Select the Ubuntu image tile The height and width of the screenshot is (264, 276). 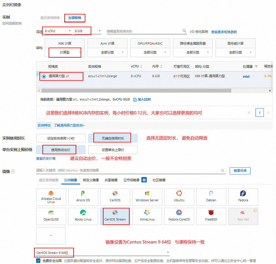pos(179,197)
